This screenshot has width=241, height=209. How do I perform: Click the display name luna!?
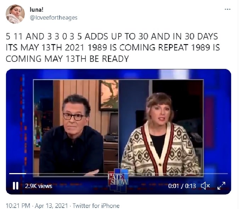[37, 10]
